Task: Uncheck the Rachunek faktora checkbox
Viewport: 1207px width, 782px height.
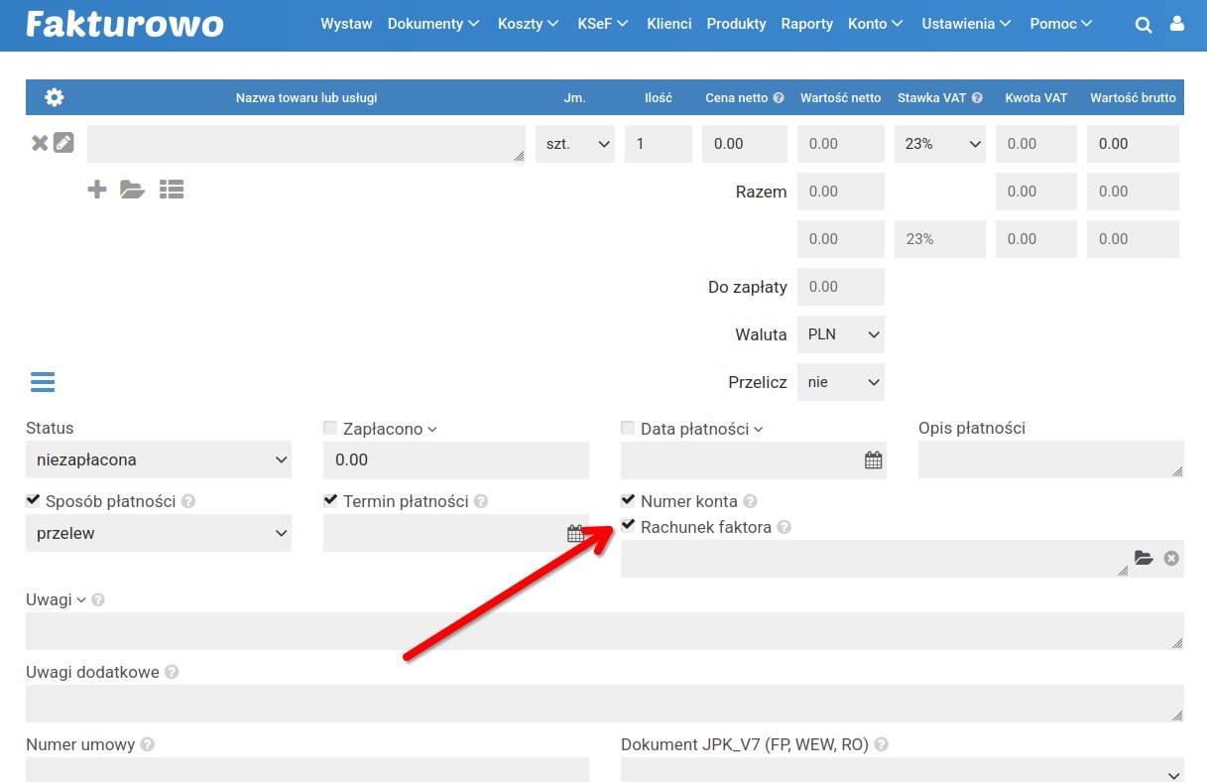Action: 628,526
